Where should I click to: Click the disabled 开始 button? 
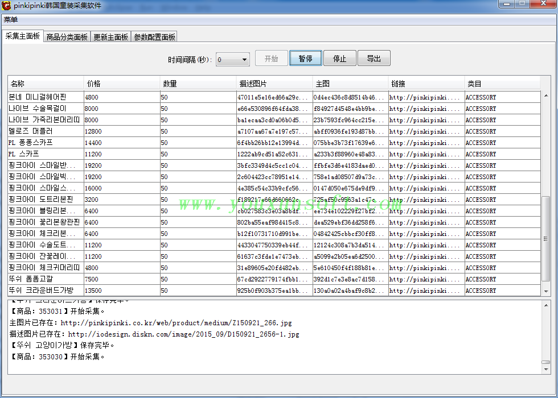(271, 58)
